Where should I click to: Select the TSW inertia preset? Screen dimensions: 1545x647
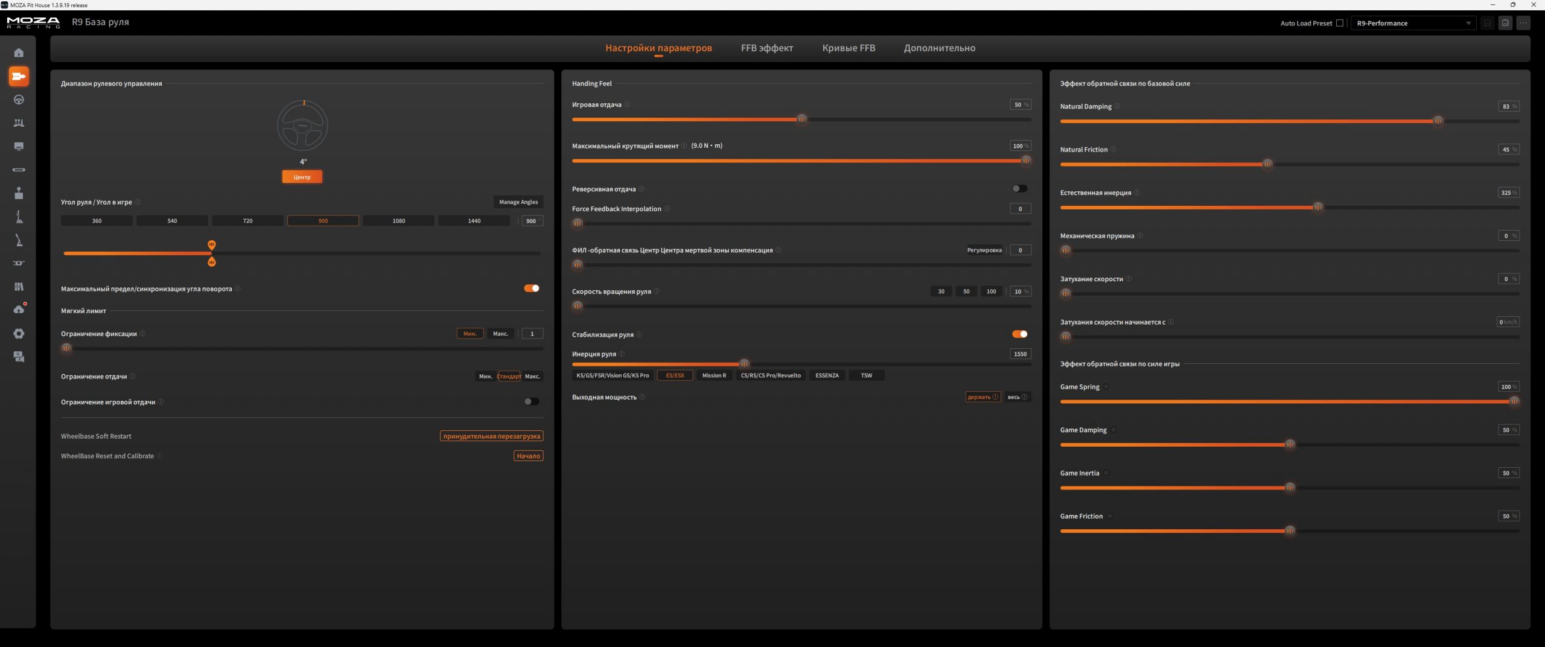(x=867, y=375)
